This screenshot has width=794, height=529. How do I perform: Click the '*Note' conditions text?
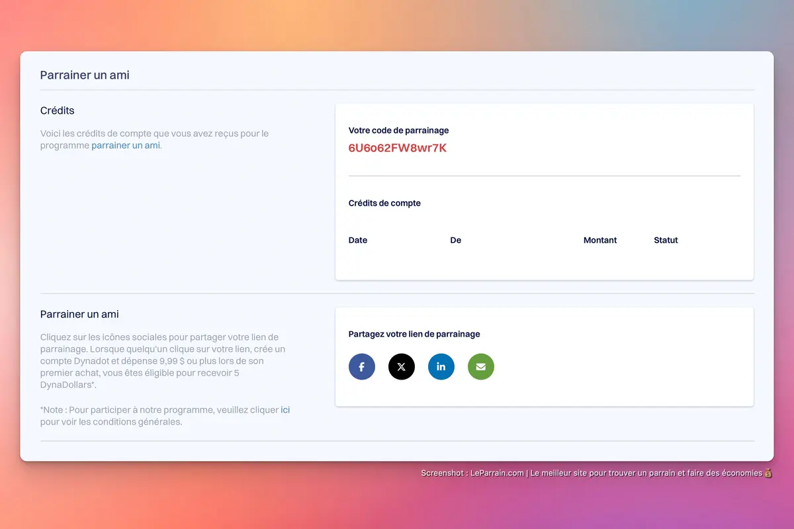[165, 416]
